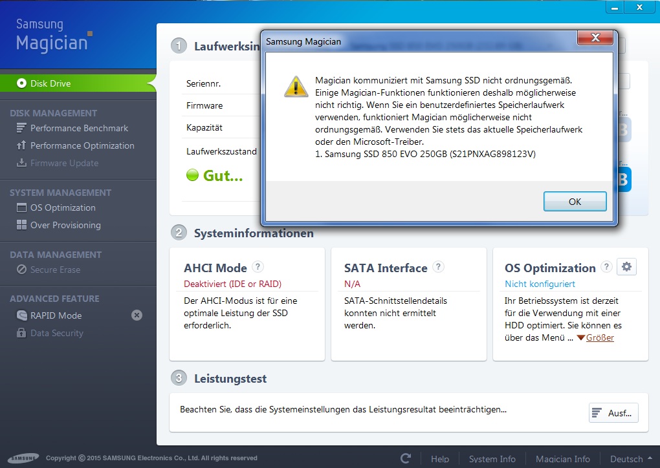This screenshot has height=468, width=660.
Task: Open Help in the footer
Action: pos(440,459)
